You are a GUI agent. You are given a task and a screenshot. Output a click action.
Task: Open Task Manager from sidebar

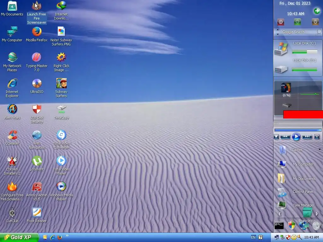297,205
